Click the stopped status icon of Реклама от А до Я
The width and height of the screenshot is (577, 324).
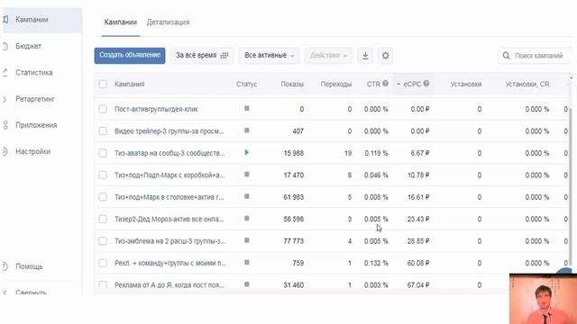[247, 284]
